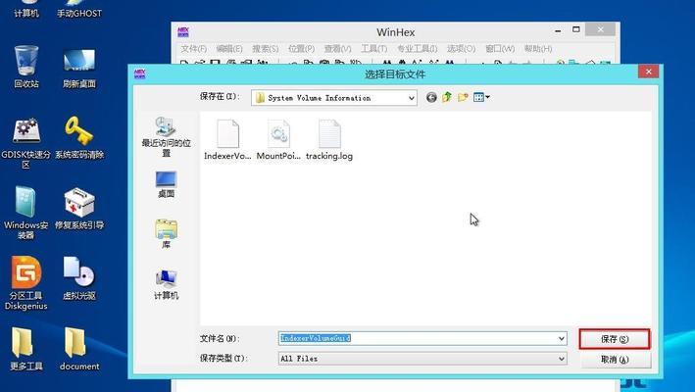
Task: Create a new folder with toolbar icon
Action: [463, 97]
